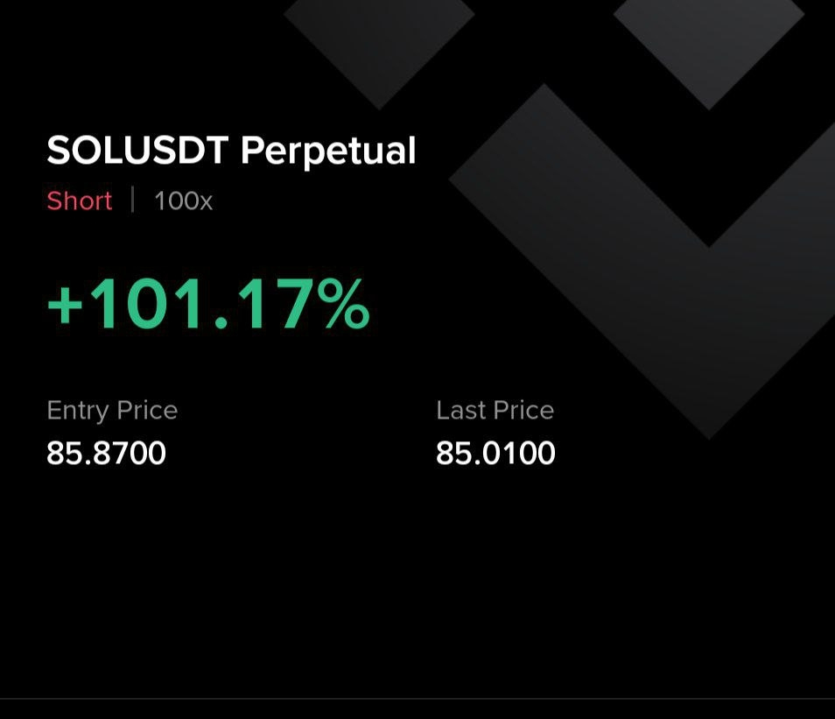Click the green +101.17% return figure
Screen dimensions: 835x719
coord(208,305)
